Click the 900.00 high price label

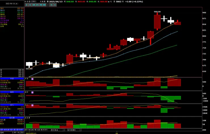(157, 12)
